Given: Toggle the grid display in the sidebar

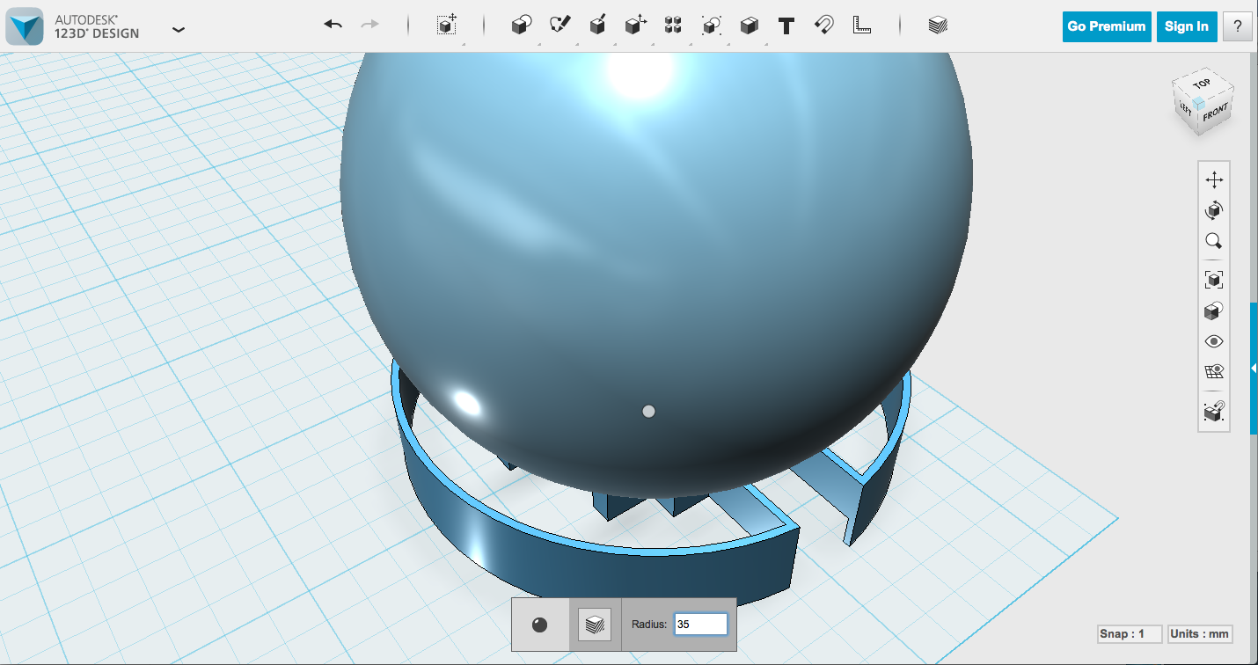Looking at the screenshot, I should [x=1213, y=370].
